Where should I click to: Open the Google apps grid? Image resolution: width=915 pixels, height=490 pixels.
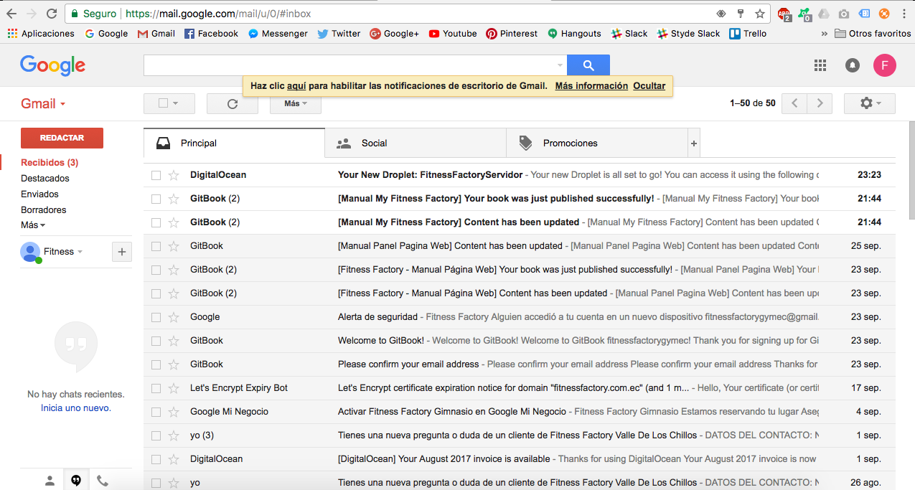pyautogui.click(x=820, y=65)
